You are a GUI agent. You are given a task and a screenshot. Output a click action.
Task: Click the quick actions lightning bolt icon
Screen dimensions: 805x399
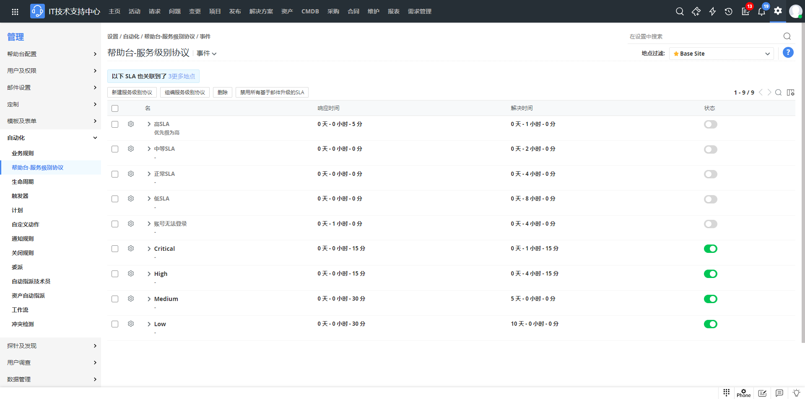712,11
